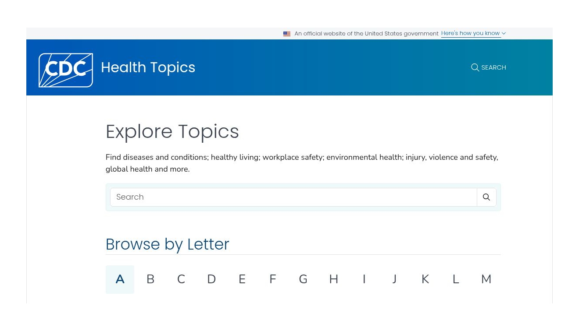Click the CDC logo
Viewport: 579px width, 331px height.
(x=66, y=70)
